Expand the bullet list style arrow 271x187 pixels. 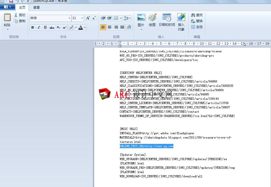point(121,18)
